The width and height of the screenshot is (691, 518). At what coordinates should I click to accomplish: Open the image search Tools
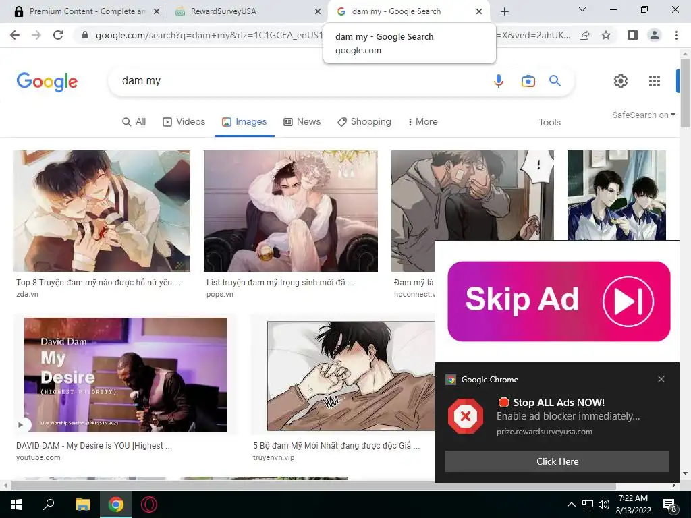pos(549,123)
